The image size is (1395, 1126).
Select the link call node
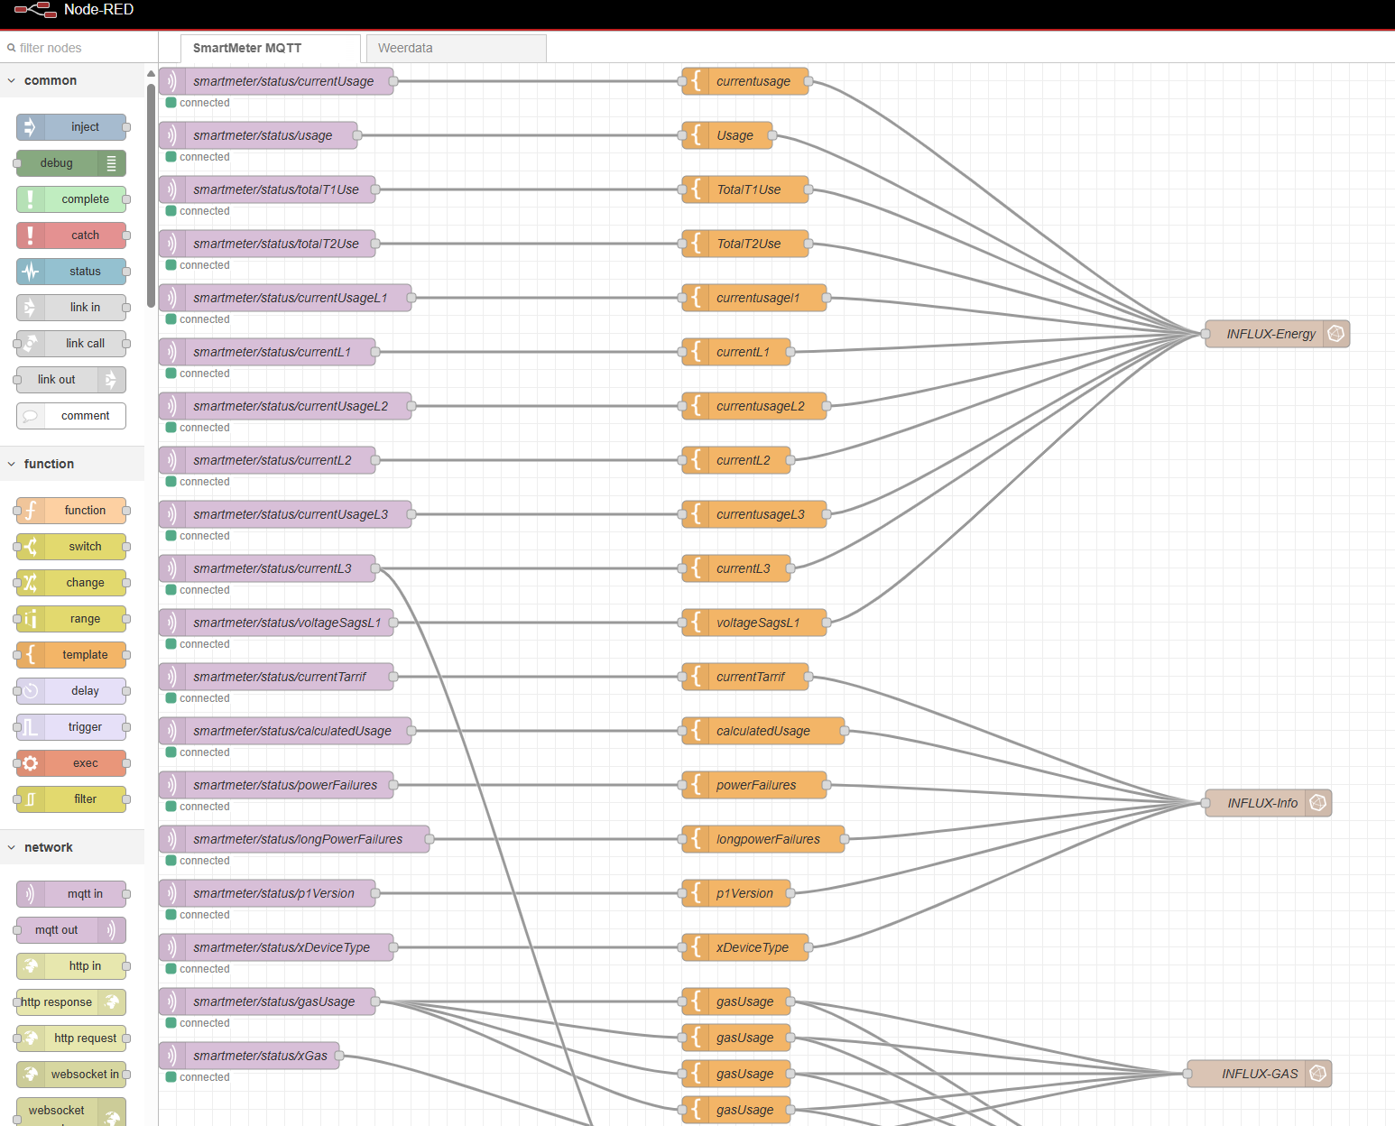tap(71, 344)
